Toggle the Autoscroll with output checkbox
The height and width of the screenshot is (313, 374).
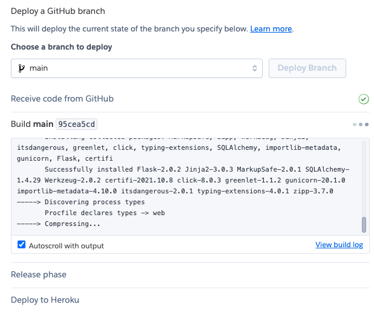coord(22,245)
